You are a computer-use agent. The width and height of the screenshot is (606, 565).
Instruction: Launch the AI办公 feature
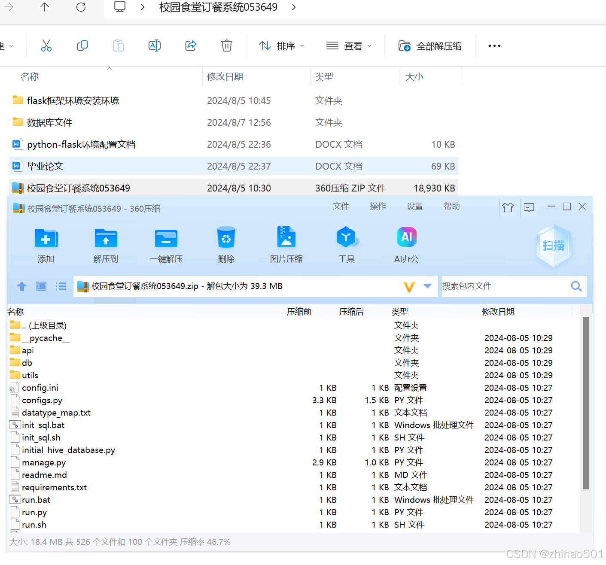pos(406,237)
